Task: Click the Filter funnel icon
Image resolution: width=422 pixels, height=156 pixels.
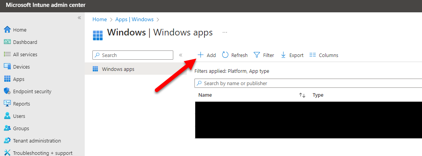Action: click(x=257, y=55)
